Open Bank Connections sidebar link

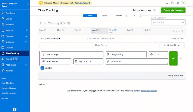tap(8, 93)
